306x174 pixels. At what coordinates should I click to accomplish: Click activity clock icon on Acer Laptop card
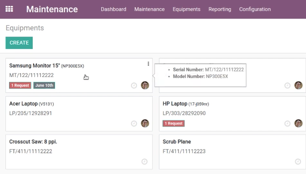(x=134, y=123)
